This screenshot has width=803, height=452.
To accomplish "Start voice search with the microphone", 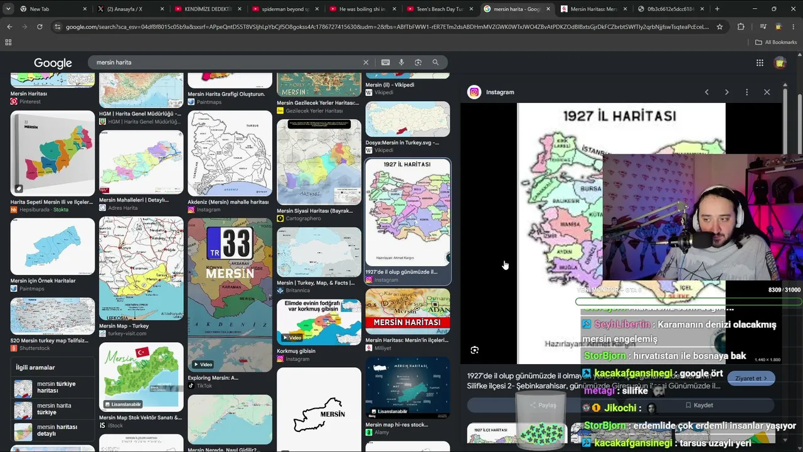I will (x=401, y=62).
